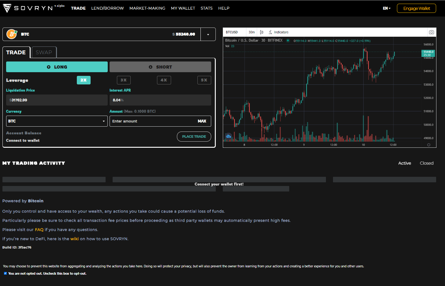Viewport: 445px width, 286px height.
Task: Click the Bitcoin coin icon
Action: tap(12, 34)
